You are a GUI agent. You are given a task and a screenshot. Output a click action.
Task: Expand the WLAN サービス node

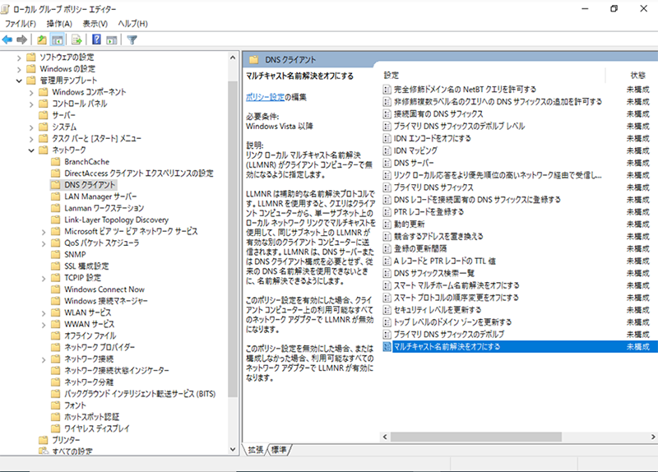pyautogui.click(x=44, y=313)
